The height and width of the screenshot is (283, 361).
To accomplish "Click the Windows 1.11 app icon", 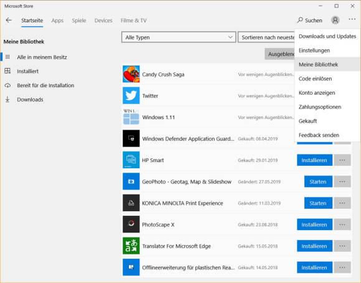I will (131, 117).
